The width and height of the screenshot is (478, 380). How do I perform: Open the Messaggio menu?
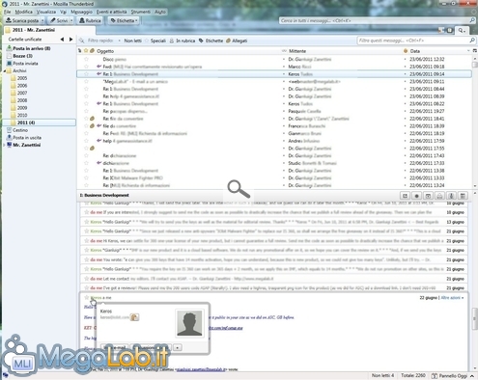pyautogui.click(x=81, y=12)
